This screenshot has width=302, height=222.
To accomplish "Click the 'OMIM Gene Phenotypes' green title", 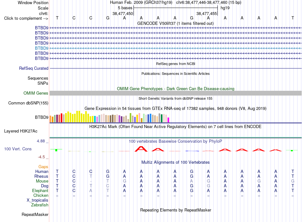I will tap(175, 89).
